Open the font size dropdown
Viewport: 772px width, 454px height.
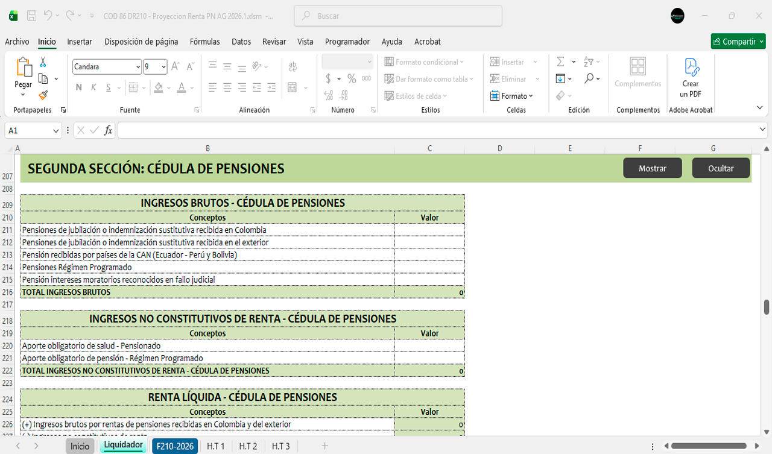(x=163, y=67)
